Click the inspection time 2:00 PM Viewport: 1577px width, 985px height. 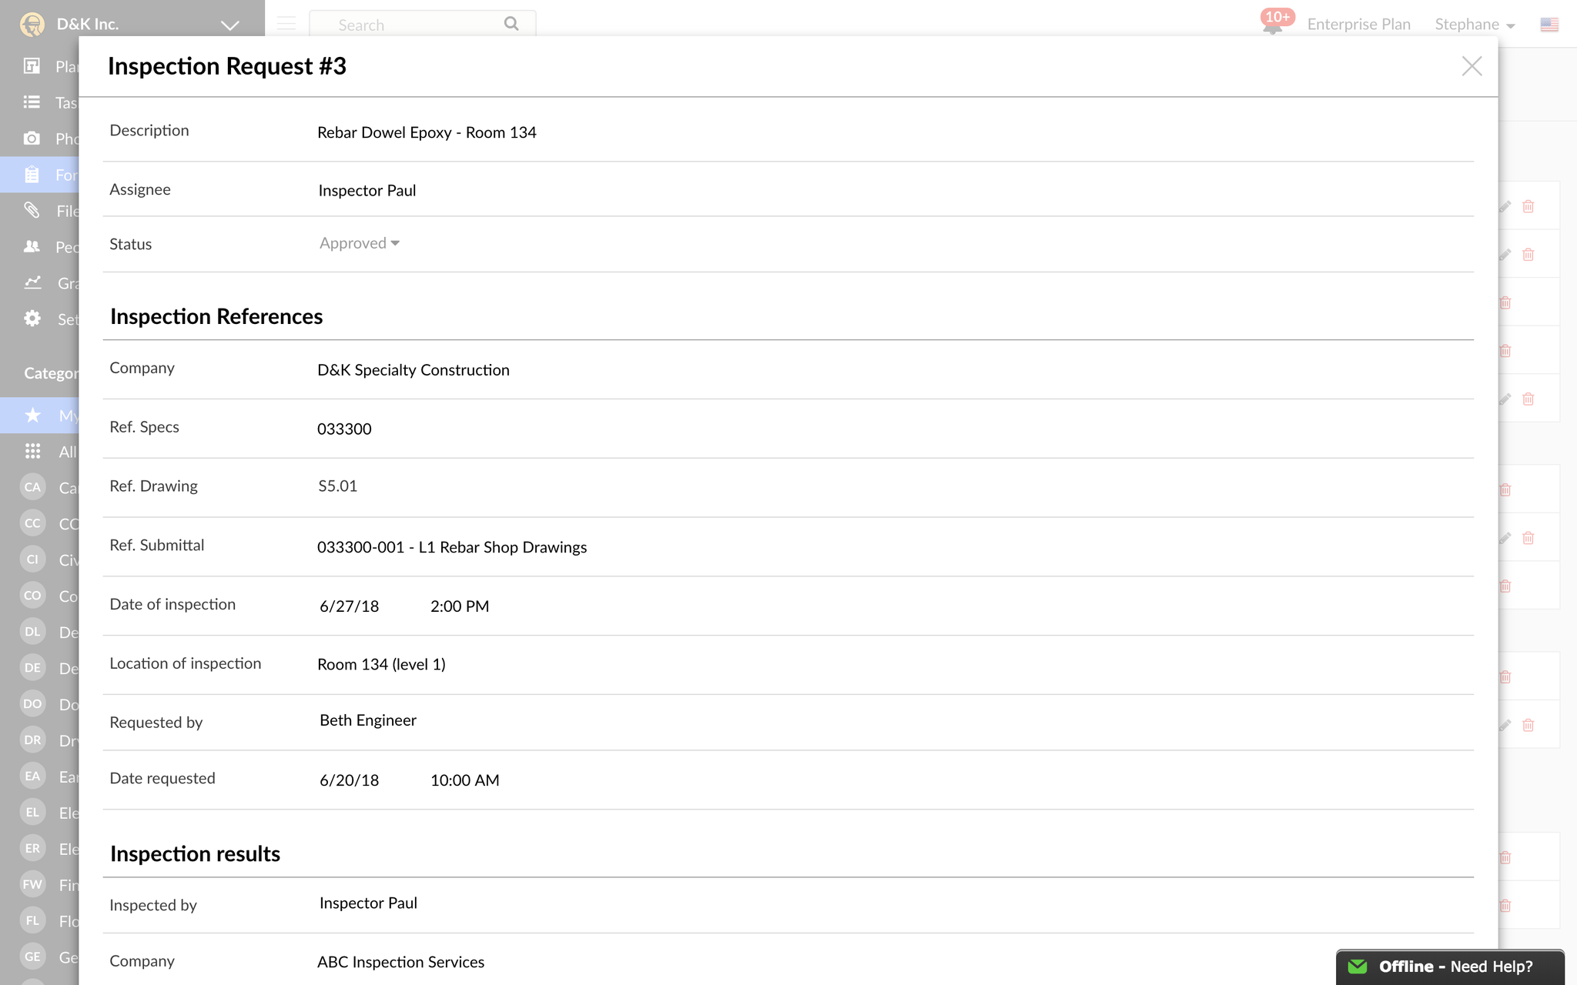[x=460, y=606]
